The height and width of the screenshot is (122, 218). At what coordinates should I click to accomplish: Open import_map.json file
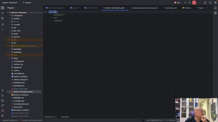20,80
